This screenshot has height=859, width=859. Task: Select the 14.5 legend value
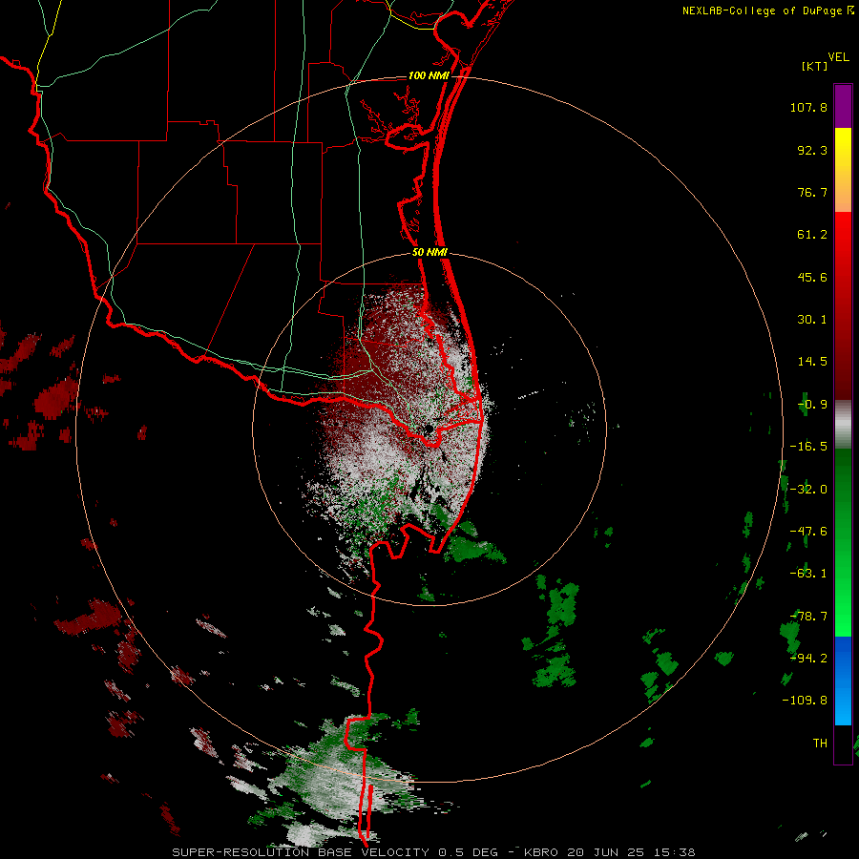[812, 362]
